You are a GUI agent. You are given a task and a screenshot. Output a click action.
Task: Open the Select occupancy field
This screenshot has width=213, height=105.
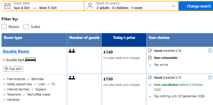(131, 6)
